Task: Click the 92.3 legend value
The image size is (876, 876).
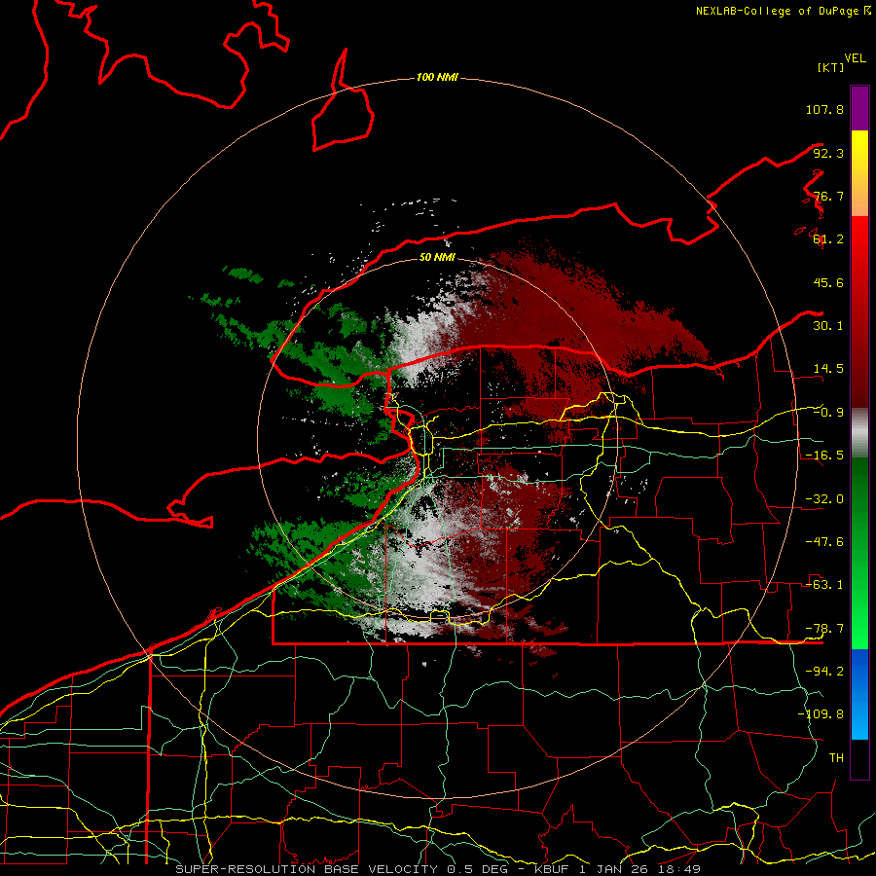Action: click(828, 153)
